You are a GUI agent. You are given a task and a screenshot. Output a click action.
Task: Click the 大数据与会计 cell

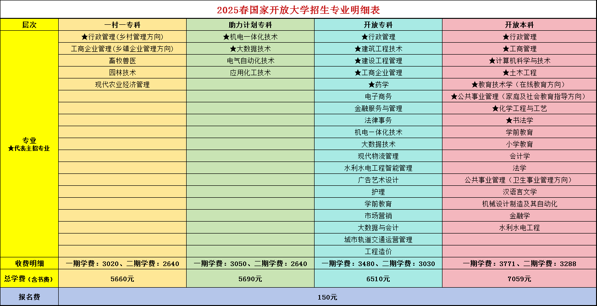378,228
